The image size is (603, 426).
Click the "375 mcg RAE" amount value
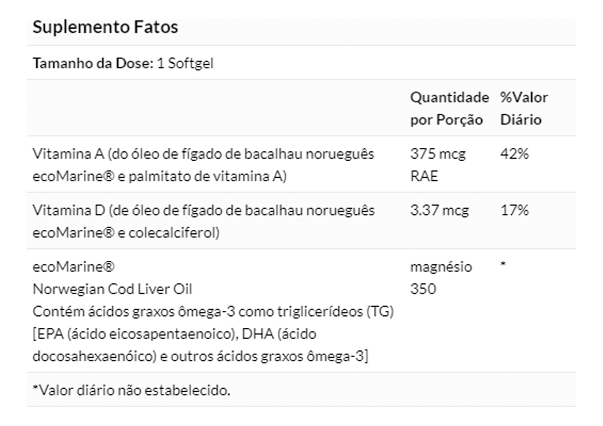[438, 165]
